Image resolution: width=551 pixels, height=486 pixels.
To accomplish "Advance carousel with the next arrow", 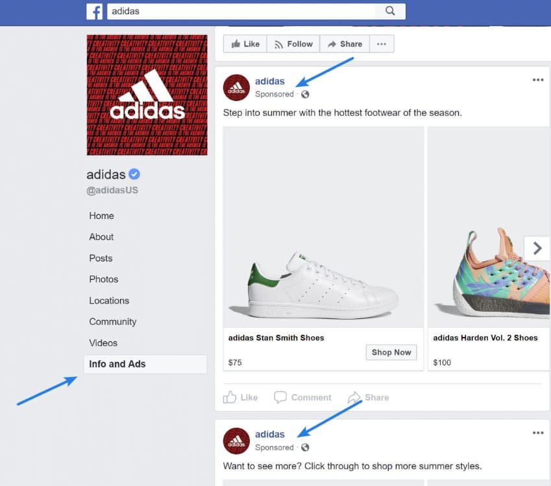I will [537, 248].
